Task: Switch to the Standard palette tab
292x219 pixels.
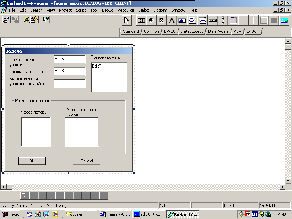Action: (131, 31)
